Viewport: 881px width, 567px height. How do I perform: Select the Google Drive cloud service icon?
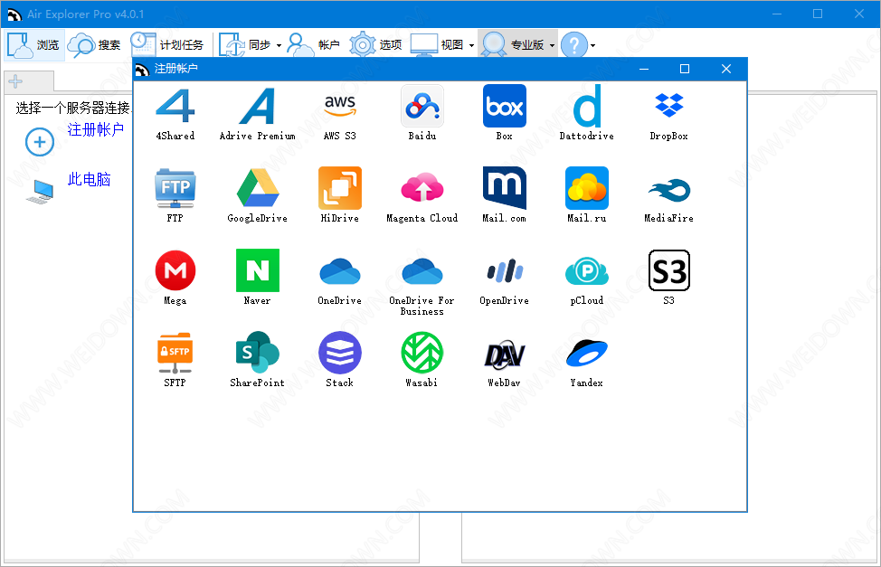point(257,189)
